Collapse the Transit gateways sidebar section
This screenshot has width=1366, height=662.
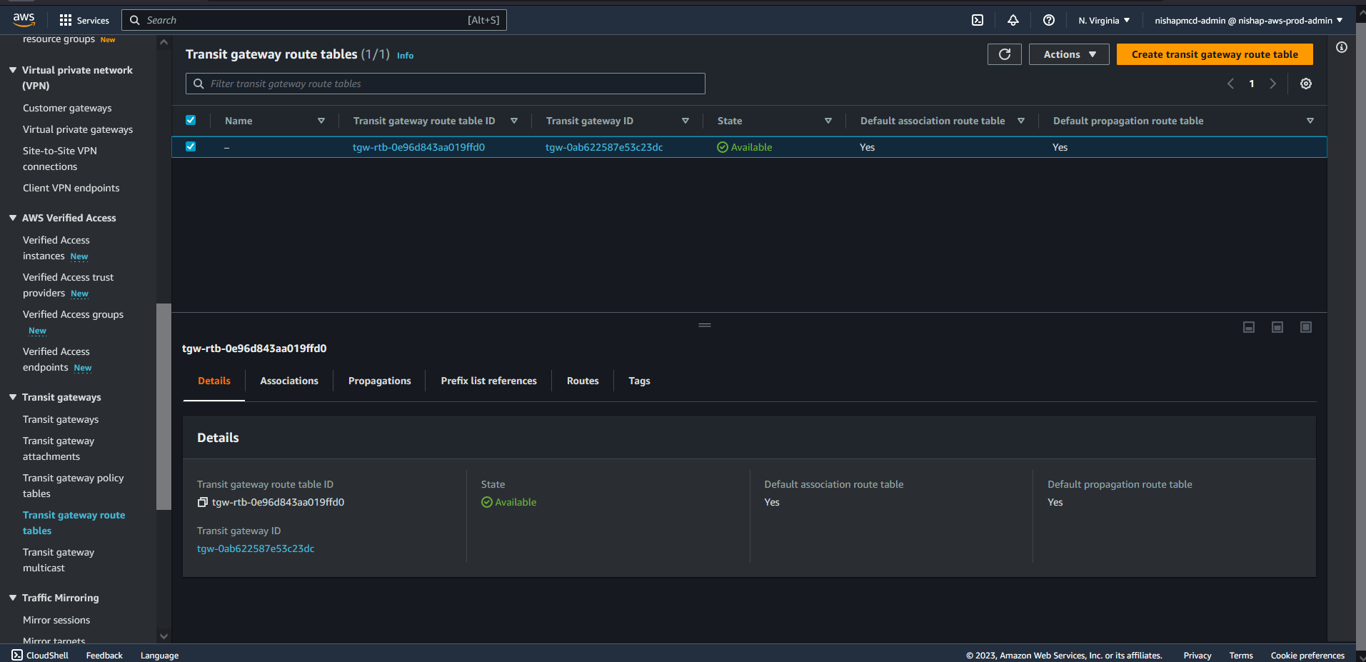coord(13,397)
